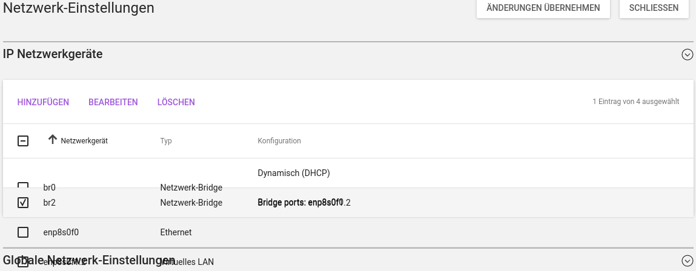Click the br0 device name
This screenshot has height=271, width=696.
click(50, 188)
